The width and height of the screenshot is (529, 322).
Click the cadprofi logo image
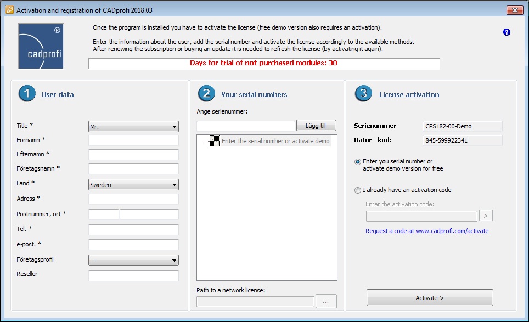(x=41, y=46)
